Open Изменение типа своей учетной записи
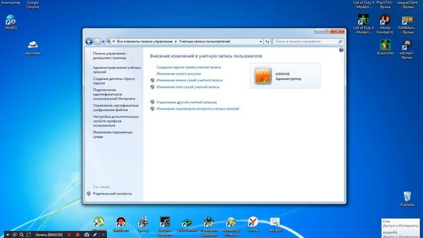423x238 pixels. tap(188, 87)
